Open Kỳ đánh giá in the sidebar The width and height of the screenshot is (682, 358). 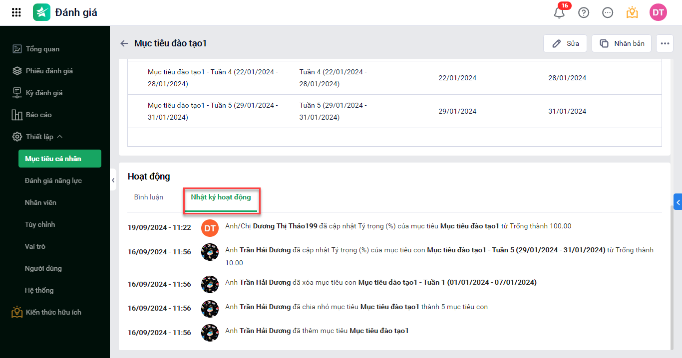pos(44,93)
